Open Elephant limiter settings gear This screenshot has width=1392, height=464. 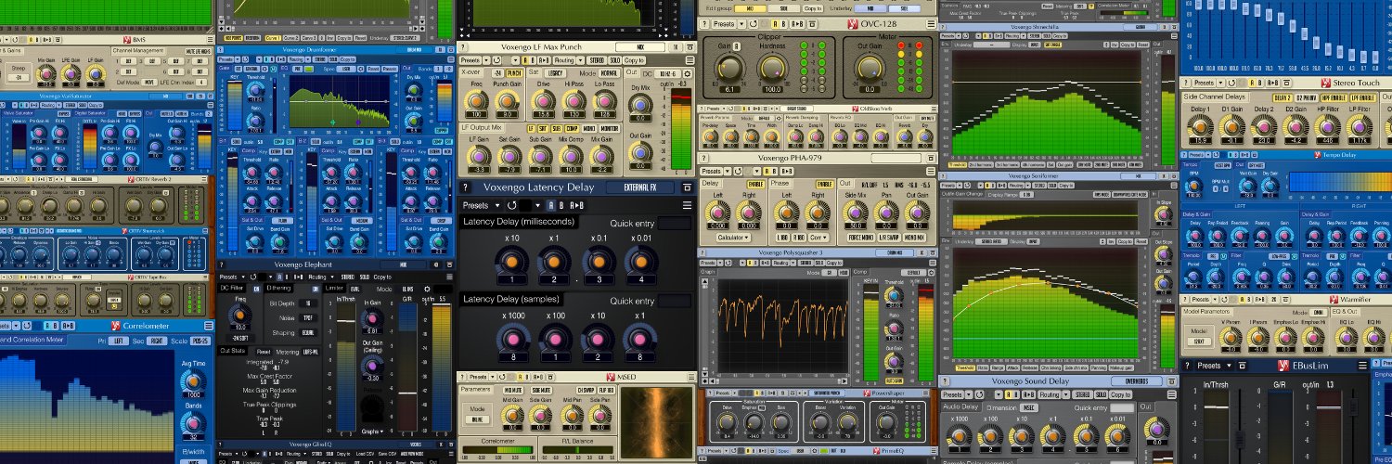coord(427,289)
